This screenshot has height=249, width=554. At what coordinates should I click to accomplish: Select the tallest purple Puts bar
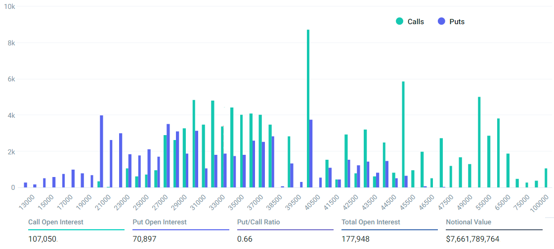101,151
